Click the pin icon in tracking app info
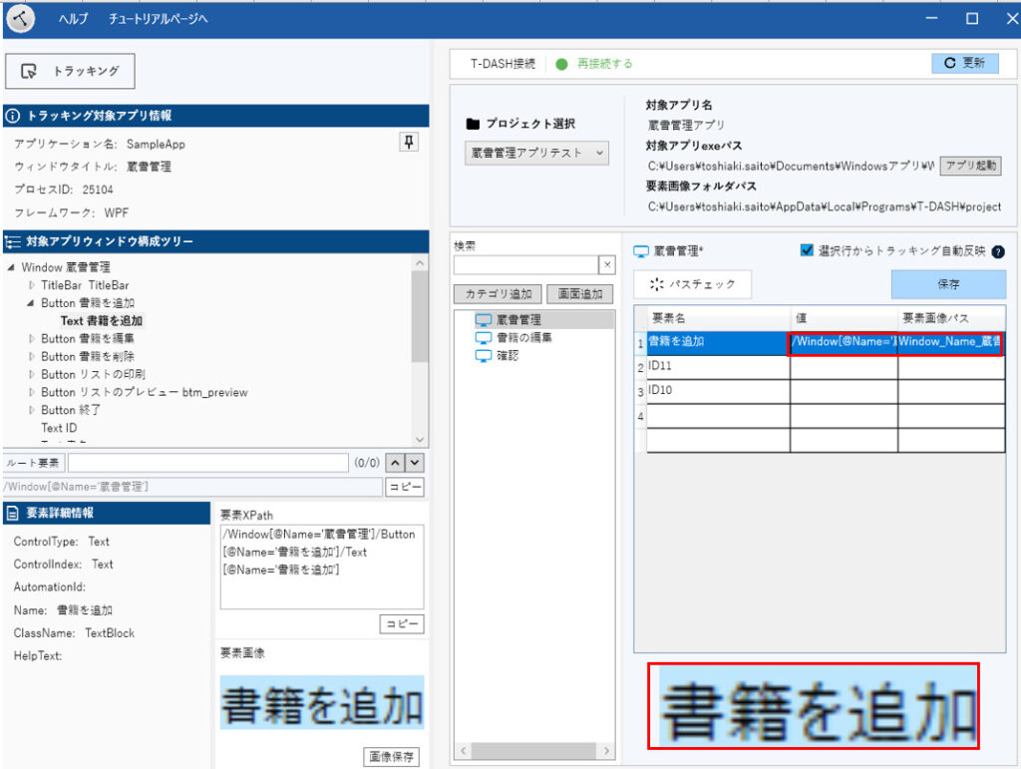This screenshot has width=1021, height=769. pyautogui.click(x=409, y=143)
